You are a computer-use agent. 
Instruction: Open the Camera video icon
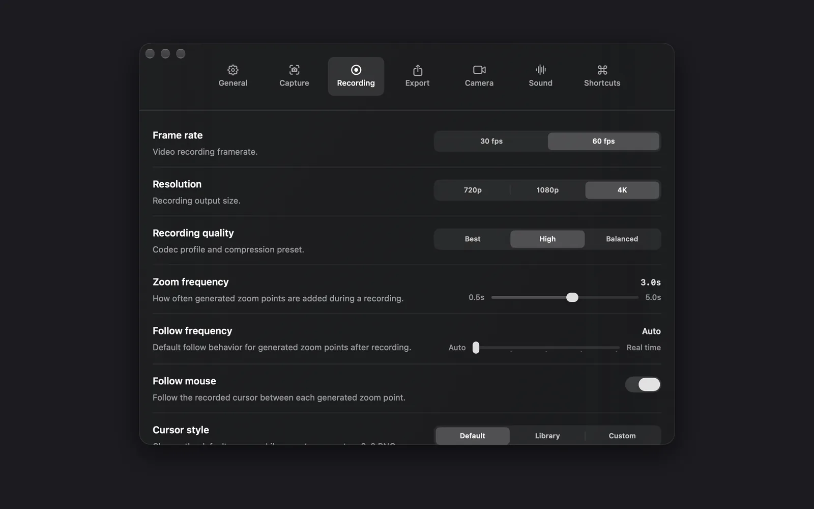479,70
